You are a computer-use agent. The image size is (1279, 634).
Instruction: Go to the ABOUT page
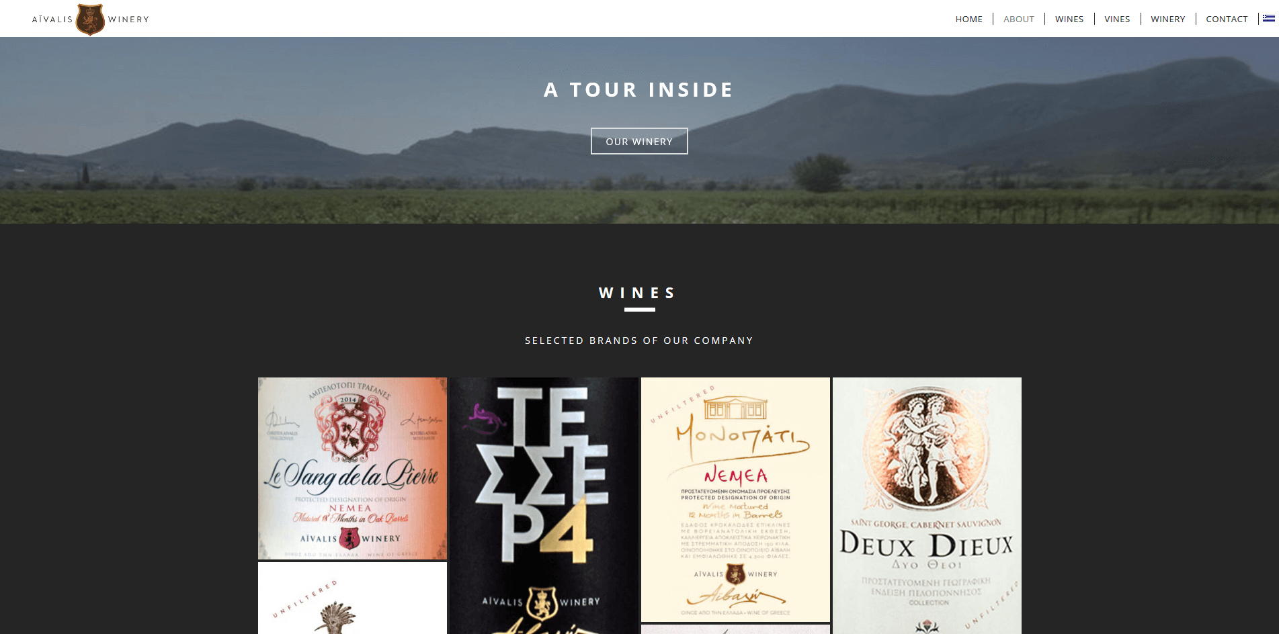click(1018, 19)
